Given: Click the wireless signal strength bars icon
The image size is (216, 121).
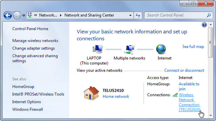Looking at the screenshot, I should 175,95.
